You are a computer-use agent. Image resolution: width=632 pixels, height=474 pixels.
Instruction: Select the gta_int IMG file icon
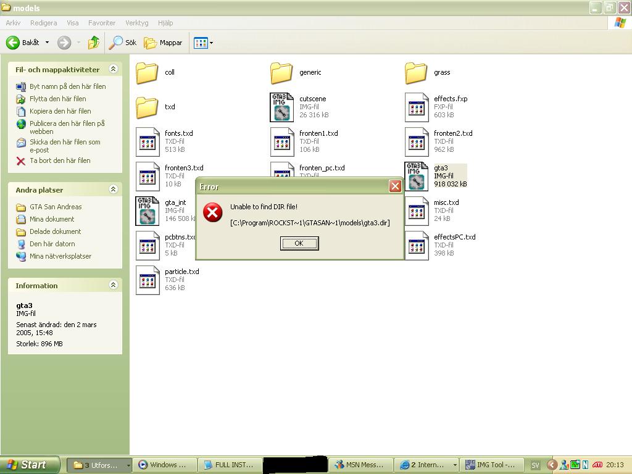coord(147,211)
